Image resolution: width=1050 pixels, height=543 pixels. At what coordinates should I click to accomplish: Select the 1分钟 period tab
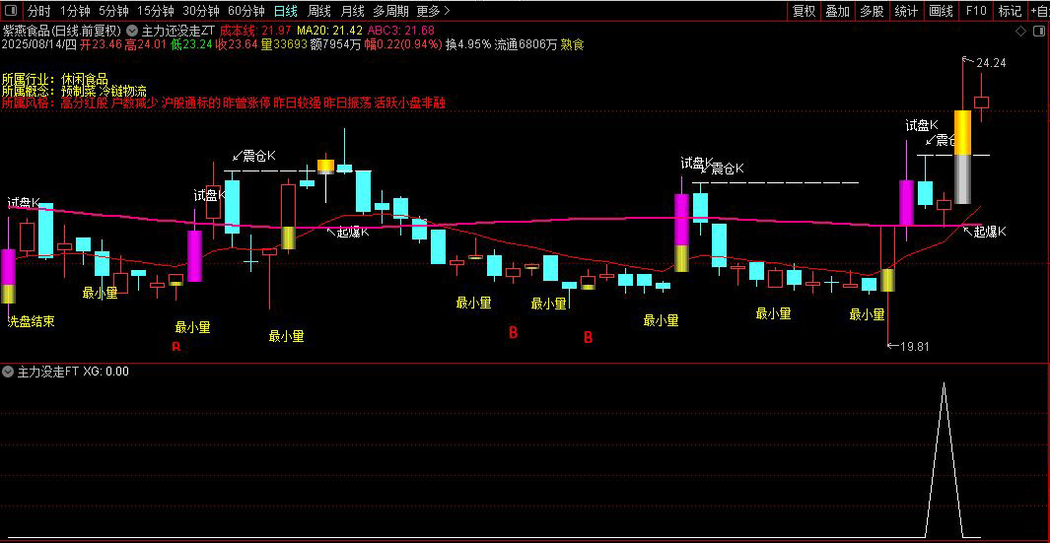[x=75, y=11]
